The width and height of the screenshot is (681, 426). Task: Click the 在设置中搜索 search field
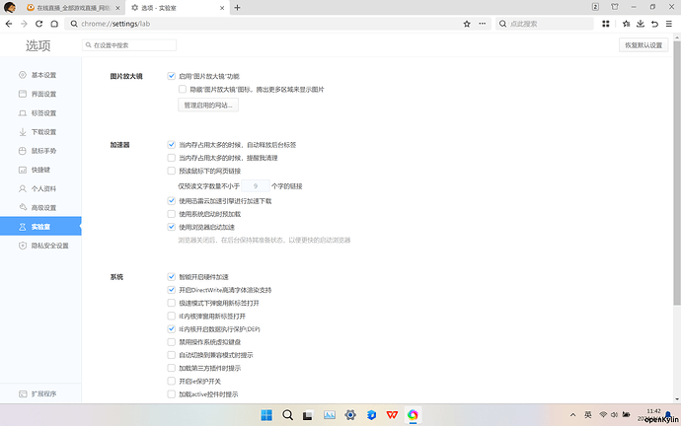click(129, 45)
